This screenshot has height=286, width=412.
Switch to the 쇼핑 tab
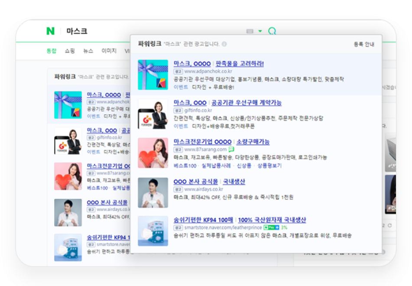coord(70,51)
